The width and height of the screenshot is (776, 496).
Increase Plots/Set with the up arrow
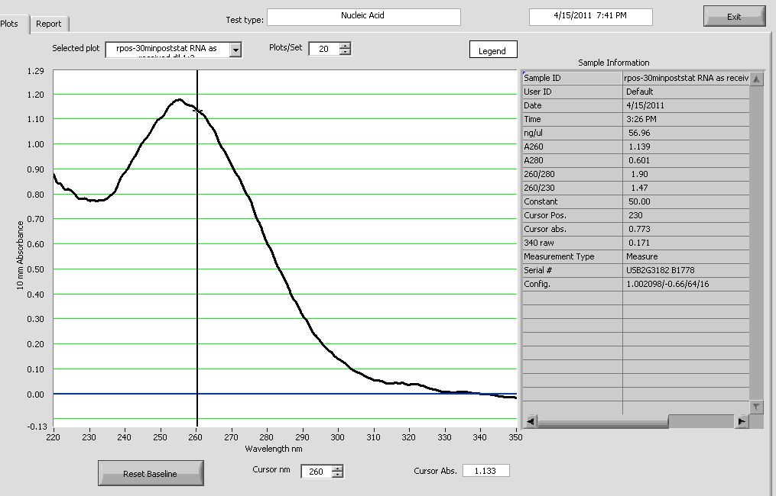345,45
